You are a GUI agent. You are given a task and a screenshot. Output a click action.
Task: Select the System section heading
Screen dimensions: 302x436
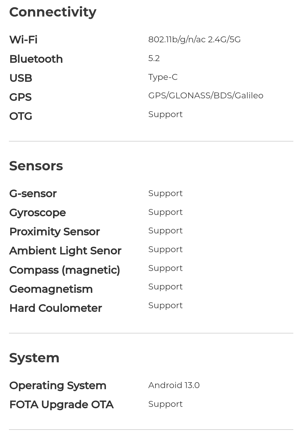pyautogui.click(x=34, y=358)
